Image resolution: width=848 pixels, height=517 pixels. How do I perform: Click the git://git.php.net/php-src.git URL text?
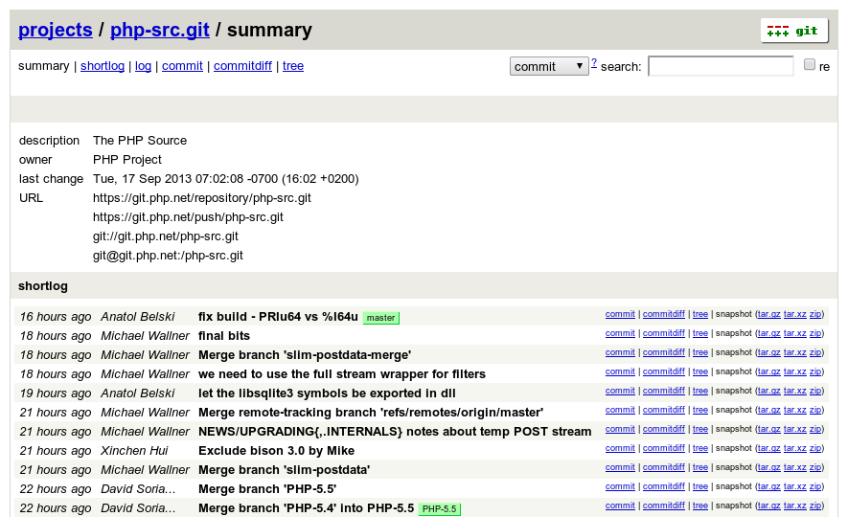click(x=166, y=236)
